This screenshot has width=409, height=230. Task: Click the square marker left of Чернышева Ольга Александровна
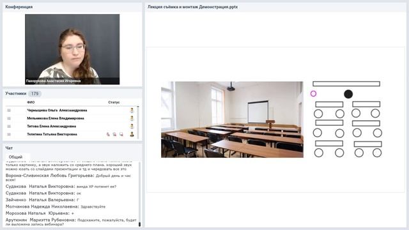coord(9,111)
